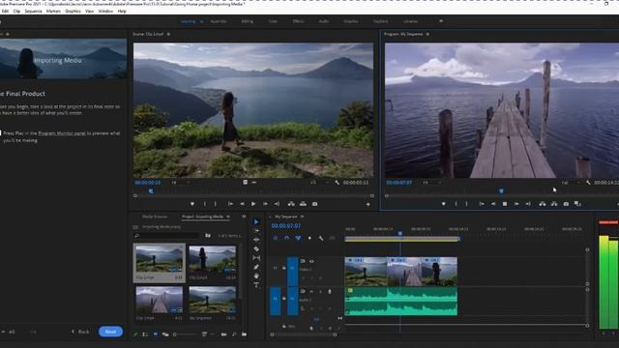
Task: Open Program Monitor playback resolution dropdown
Action: (x=571, y=183)
